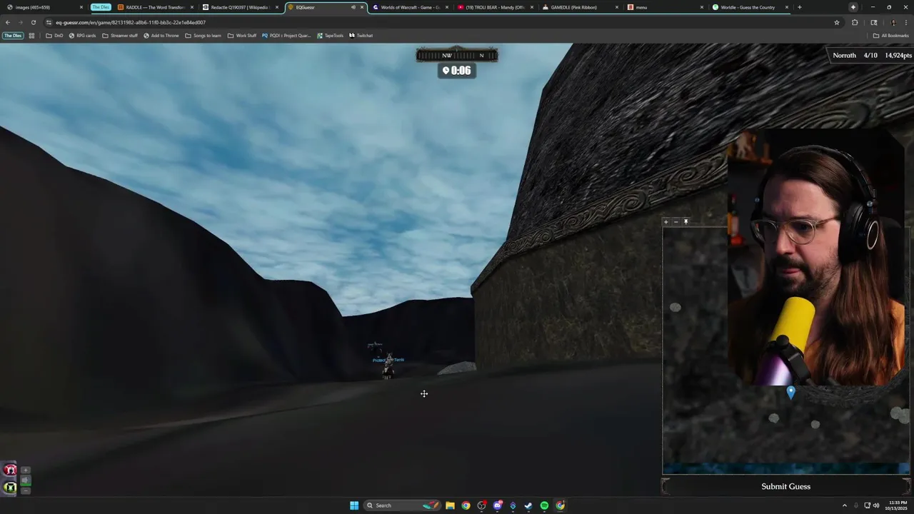The height and width of the screenshot is (514, 914).
Task: Open File Explorer from the taskbar
Action: (450, 505)
